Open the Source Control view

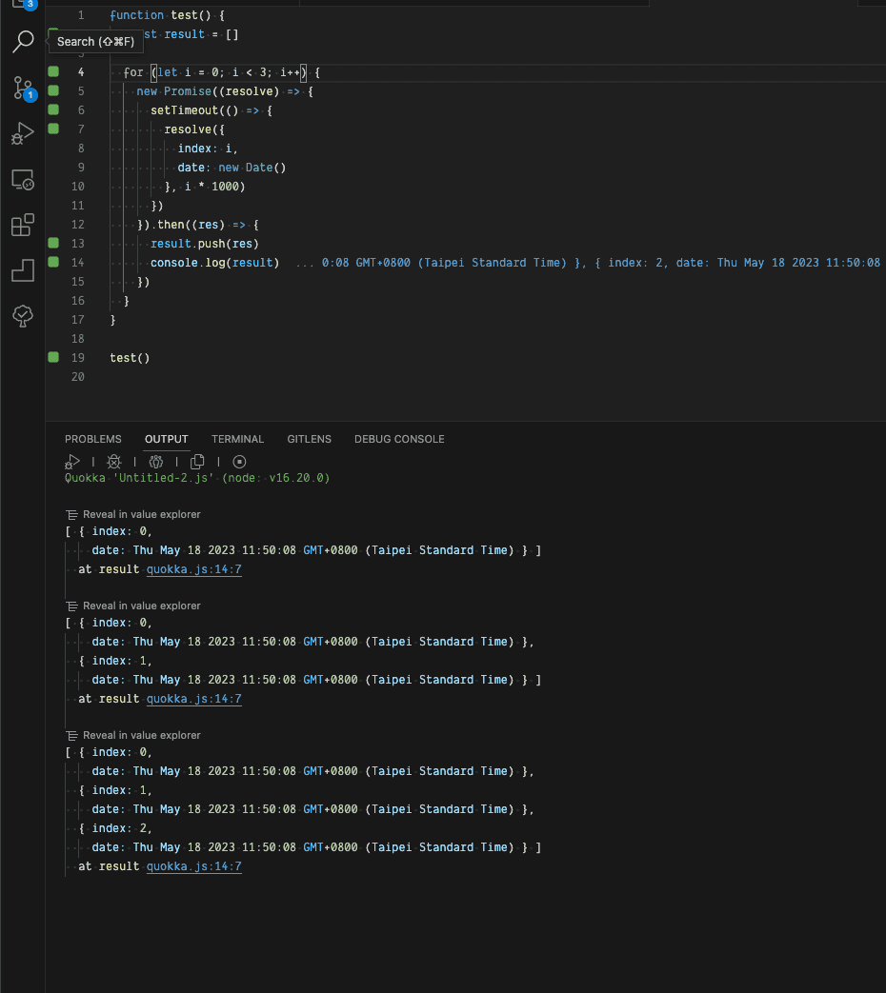[24, 88]
